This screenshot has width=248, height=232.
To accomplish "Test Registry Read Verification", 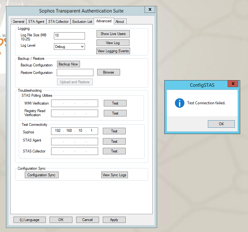I will (x=115, y=113).
